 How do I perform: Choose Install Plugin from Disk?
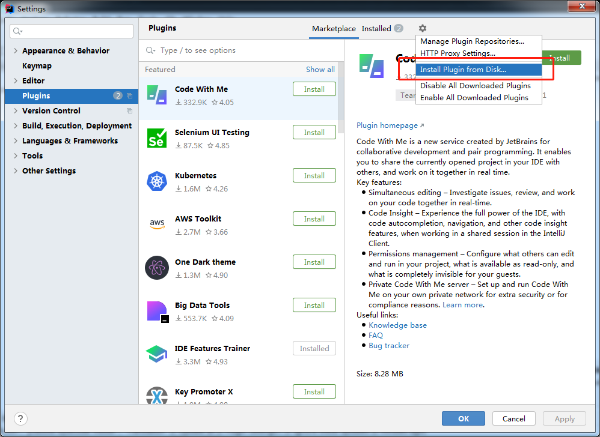[479, 70]
